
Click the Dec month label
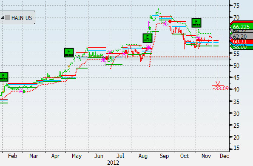coord(225,156)
